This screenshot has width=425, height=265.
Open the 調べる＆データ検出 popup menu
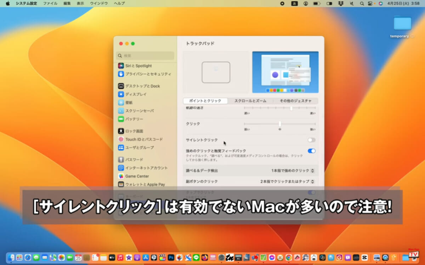click(293, 171)
